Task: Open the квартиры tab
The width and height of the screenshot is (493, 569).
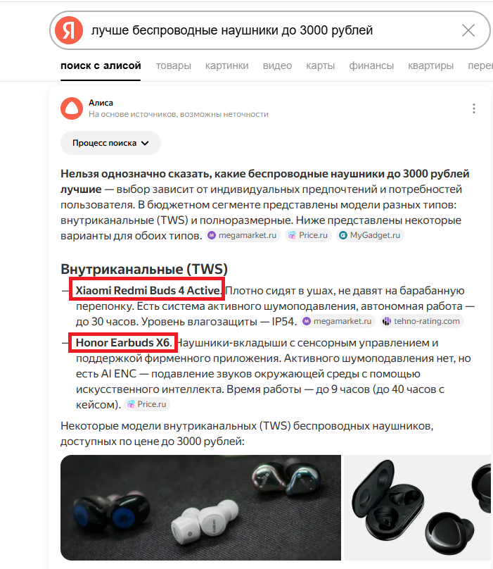Action: [430, 65]
